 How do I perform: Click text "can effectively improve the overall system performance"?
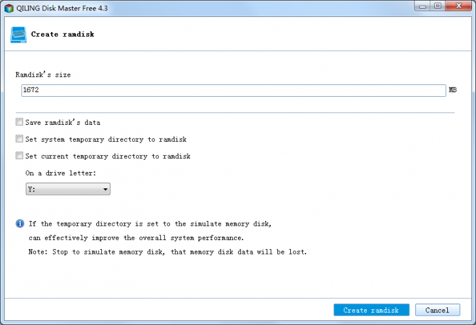point(136,238)
